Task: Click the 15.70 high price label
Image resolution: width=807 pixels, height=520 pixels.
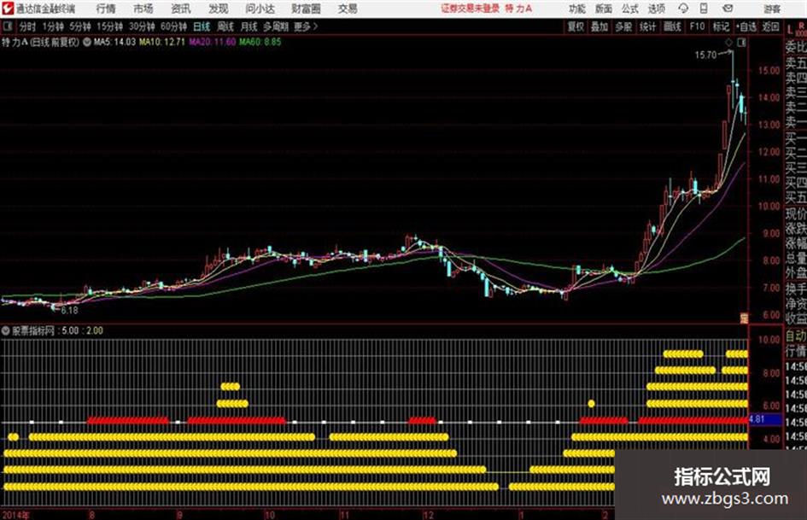Action: click(x=705, y=55)
